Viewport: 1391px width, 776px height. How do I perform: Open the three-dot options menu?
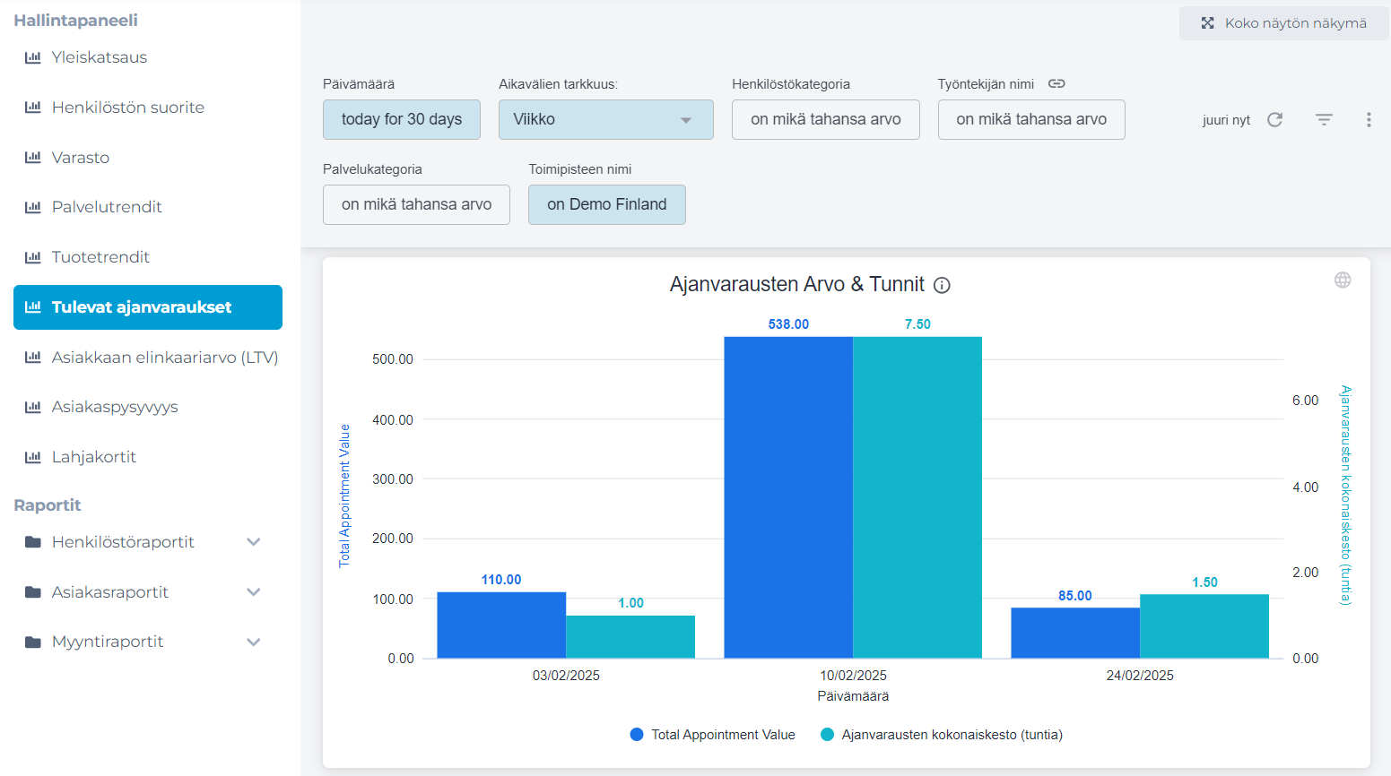[x=1369, y=119]
